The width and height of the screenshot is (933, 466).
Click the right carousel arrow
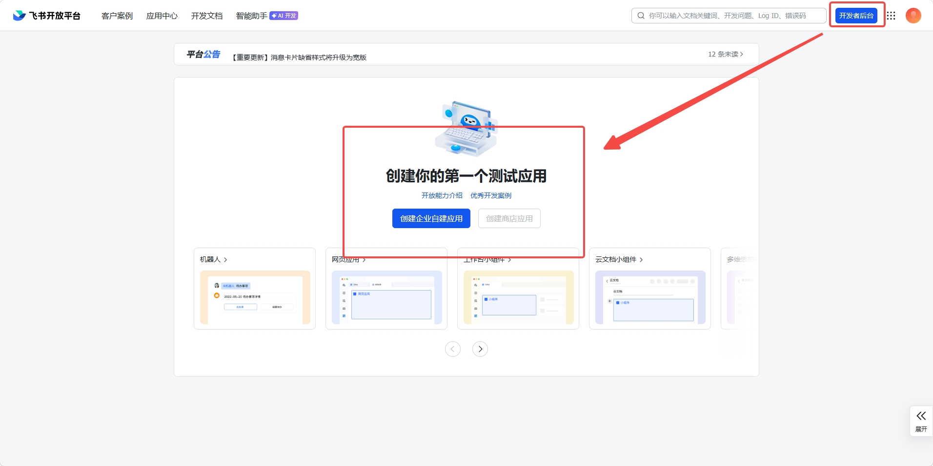coord(480,349)
